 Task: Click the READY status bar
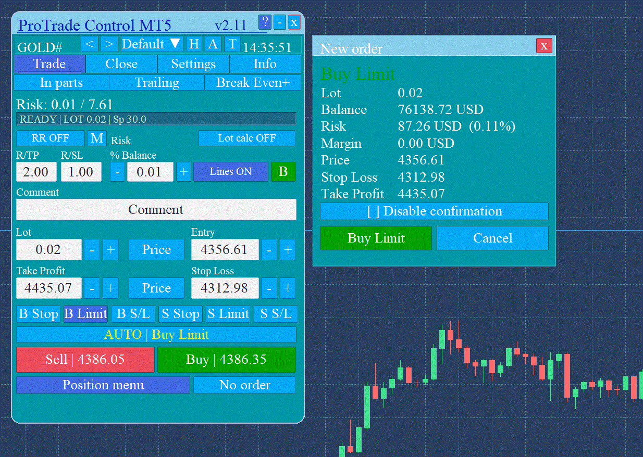coord(156,119)
